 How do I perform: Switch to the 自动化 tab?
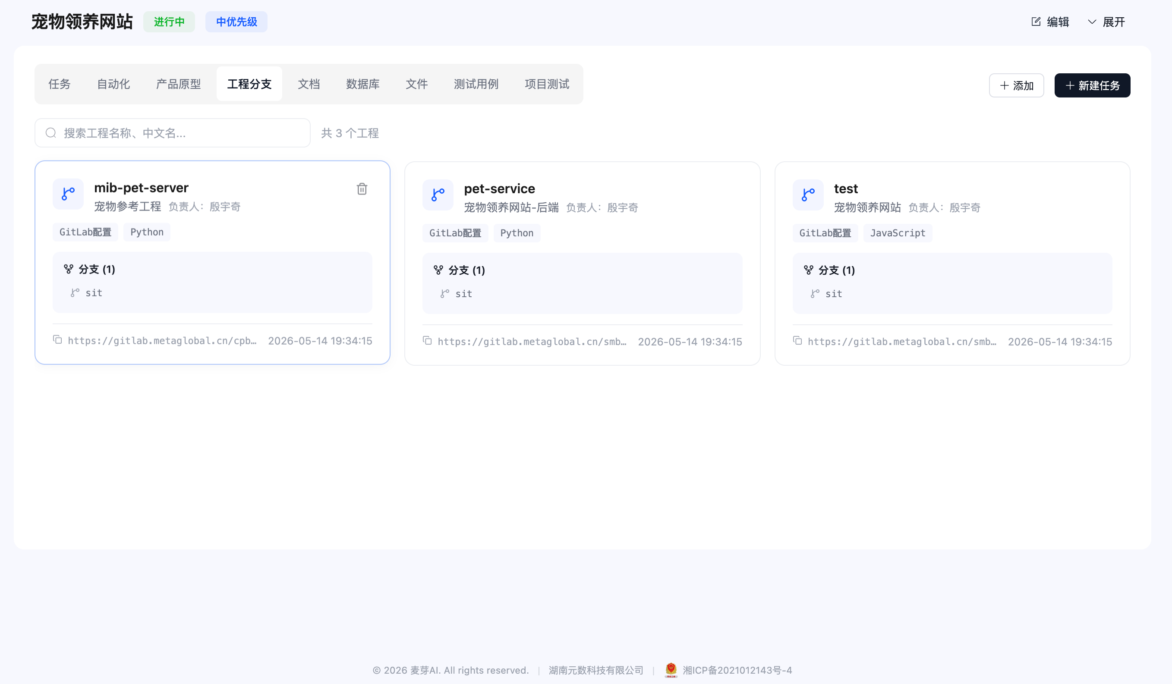pyautogui.click(x=113, y=84)
